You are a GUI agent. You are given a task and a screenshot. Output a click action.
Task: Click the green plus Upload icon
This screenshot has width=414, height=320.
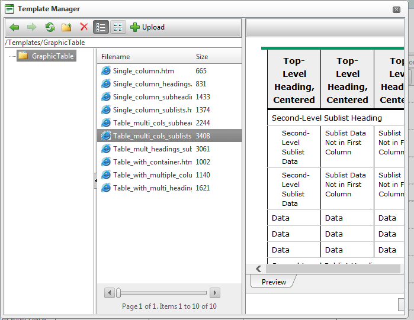click(x=135, y=27)
